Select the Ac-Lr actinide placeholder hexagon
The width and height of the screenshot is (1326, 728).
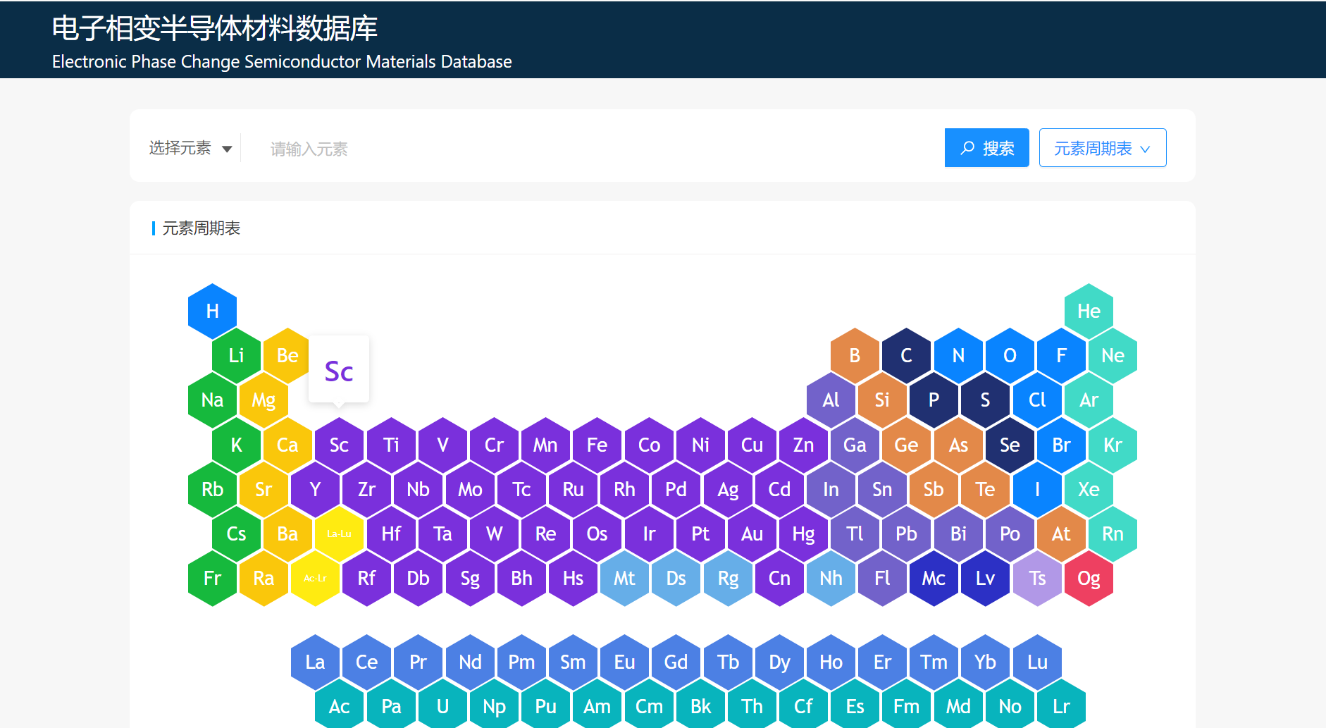click(315, 578)
